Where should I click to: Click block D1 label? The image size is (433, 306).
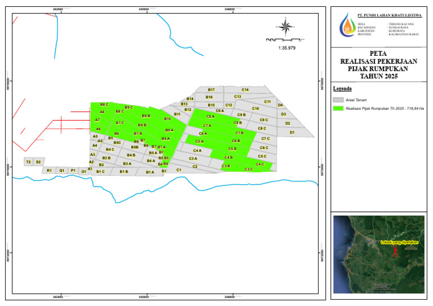click(x=292, y=132)
